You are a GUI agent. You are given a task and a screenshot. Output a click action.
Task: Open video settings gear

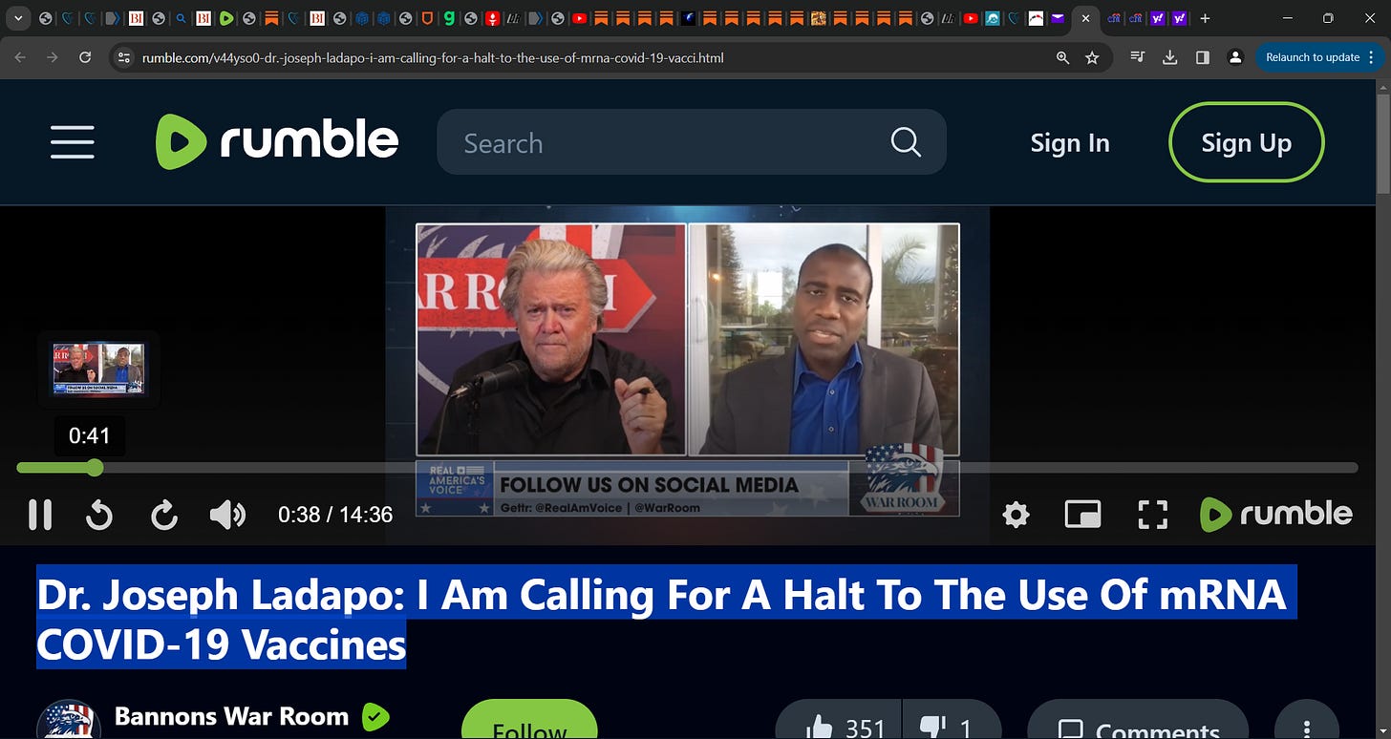tap(1016, 516)
